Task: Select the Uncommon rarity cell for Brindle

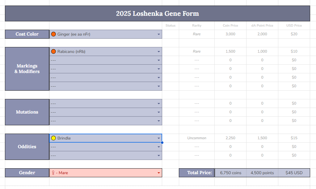Action: click(197, 138)
